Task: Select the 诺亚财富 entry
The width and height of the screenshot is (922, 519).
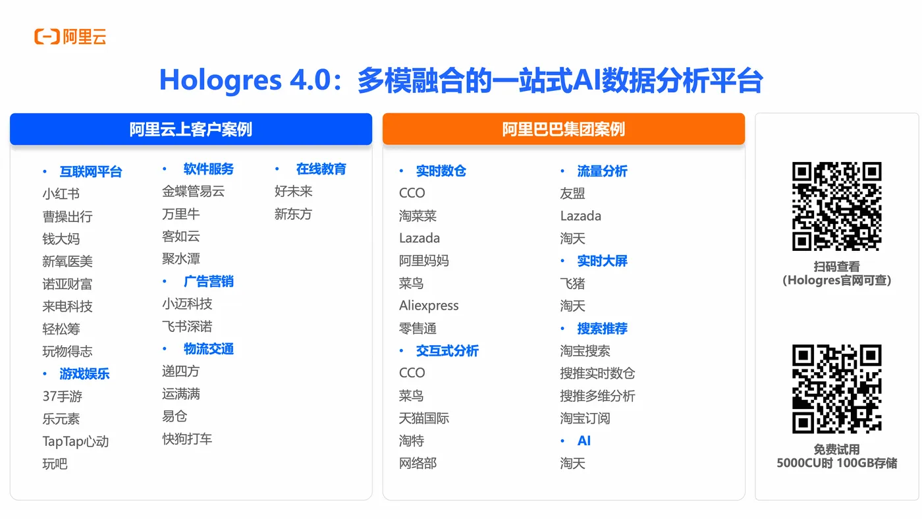Action: pos(67,284)
